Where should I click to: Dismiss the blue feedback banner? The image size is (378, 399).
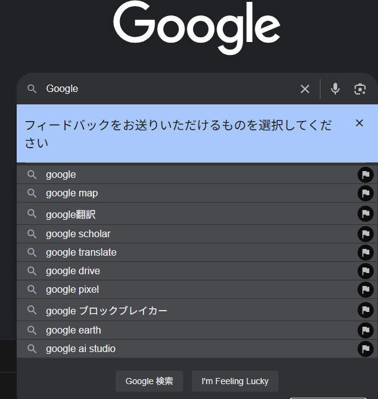[x=359, y=123]
